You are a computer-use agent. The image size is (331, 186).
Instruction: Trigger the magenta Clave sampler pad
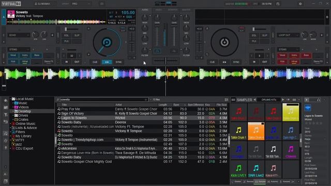(291, 150)
